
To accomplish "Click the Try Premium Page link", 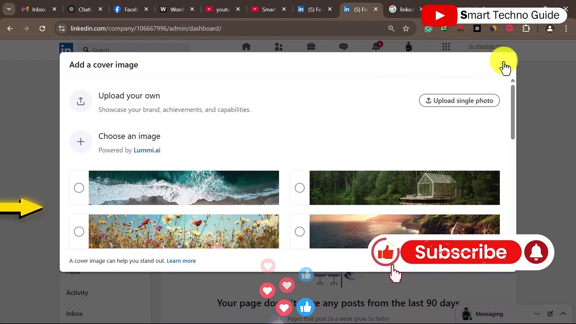I will [487, 46].
